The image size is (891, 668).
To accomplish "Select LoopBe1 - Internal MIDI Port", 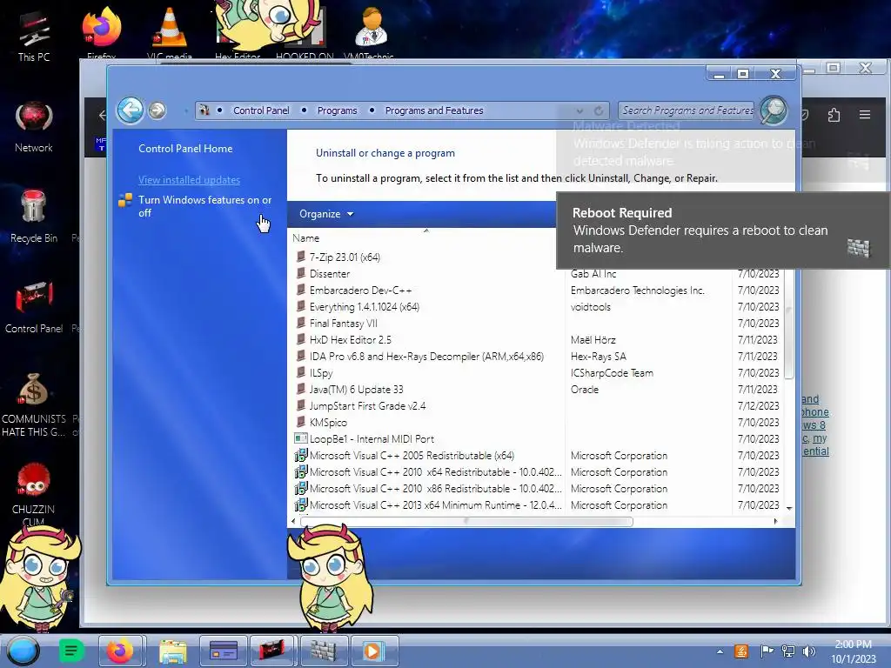I will [x=372, y=438].
